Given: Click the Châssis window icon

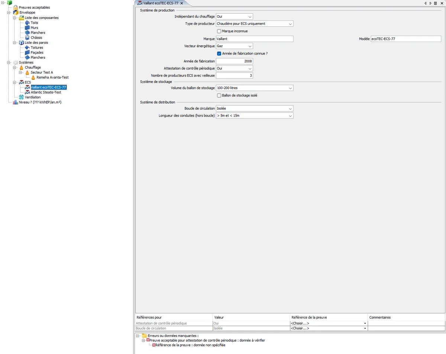Looking at the screenshot, I should (x=27, y=38).
